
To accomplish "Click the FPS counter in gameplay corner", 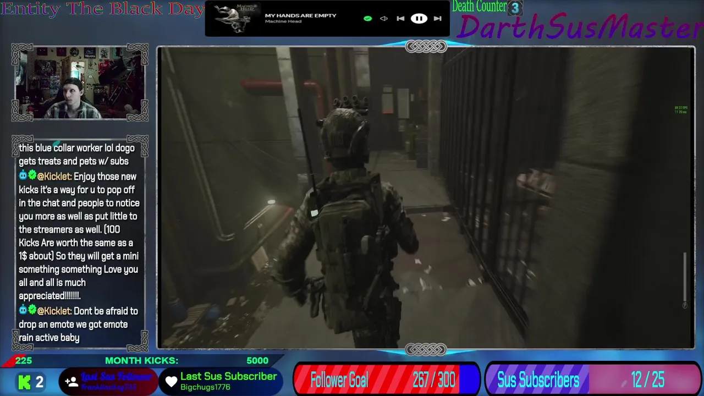I will click(680, 110).
